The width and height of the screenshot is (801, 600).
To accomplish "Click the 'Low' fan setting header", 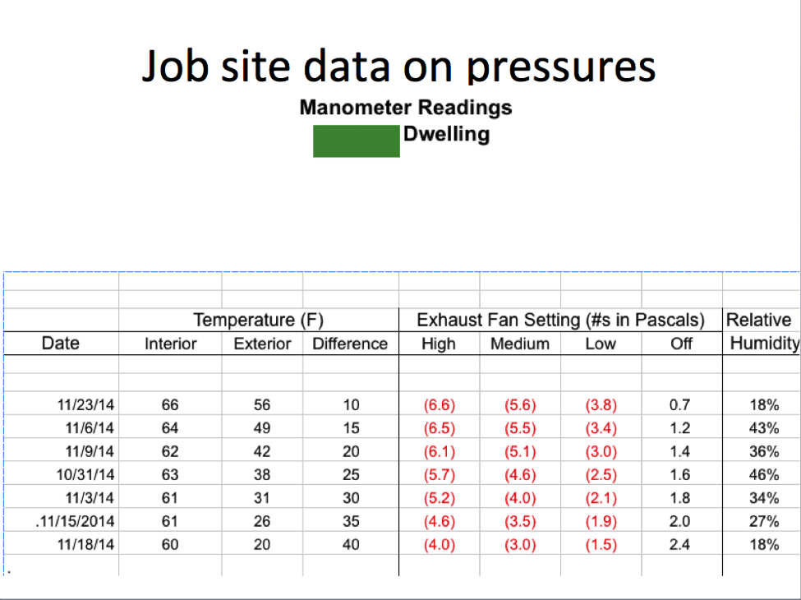I will coord(601,344).
